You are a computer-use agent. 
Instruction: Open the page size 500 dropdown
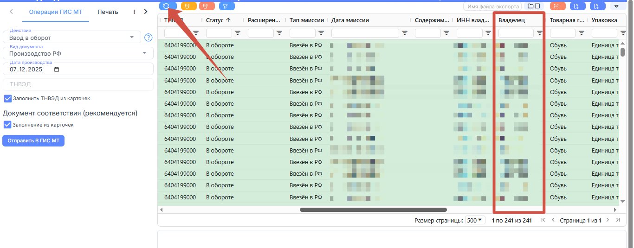click(x=474, y=220)
